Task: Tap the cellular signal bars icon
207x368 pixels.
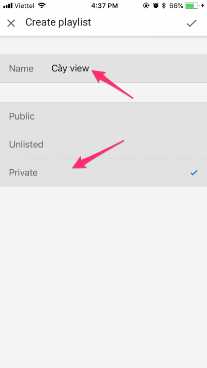Action: [x=8, y=6]
